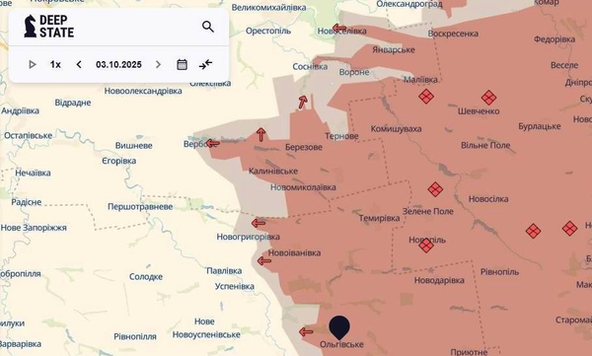Click the Успенівка label

pyautogui.click(x=235, y=287)
